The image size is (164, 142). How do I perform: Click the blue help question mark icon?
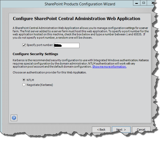coord(14,118)
